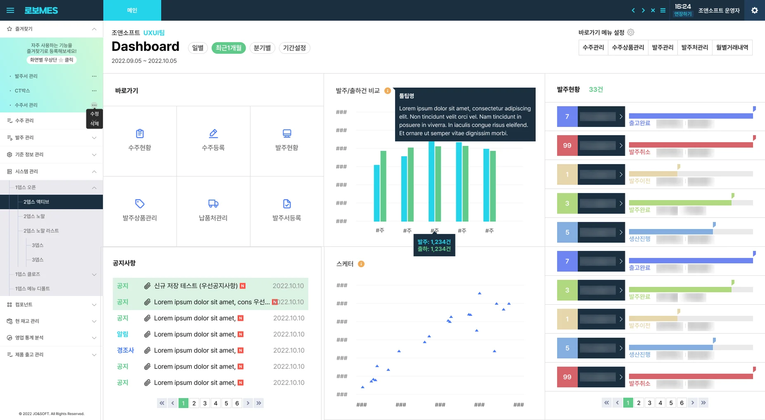Expand the 발주 관리 menu
Image resolution: width=765 pixels, height=420 pixels.
tap(94, 138)
